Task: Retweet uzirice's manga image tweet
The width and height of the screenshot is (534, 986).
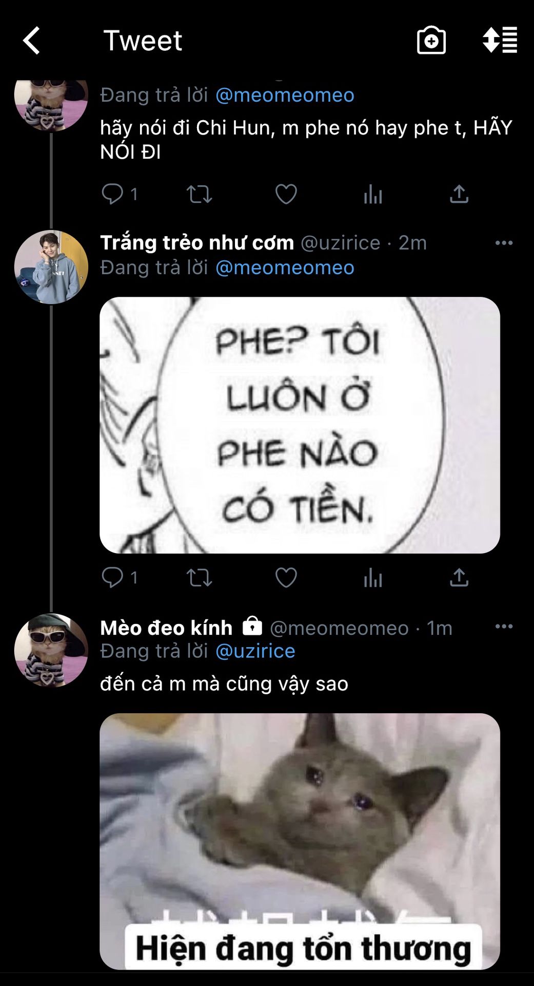Action: [199, 578]
